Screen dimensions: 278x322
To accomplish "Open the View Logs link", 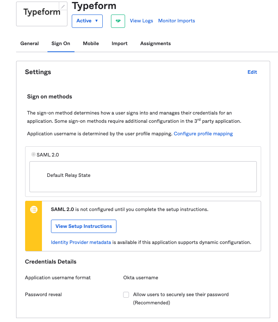I will point(141,21).
